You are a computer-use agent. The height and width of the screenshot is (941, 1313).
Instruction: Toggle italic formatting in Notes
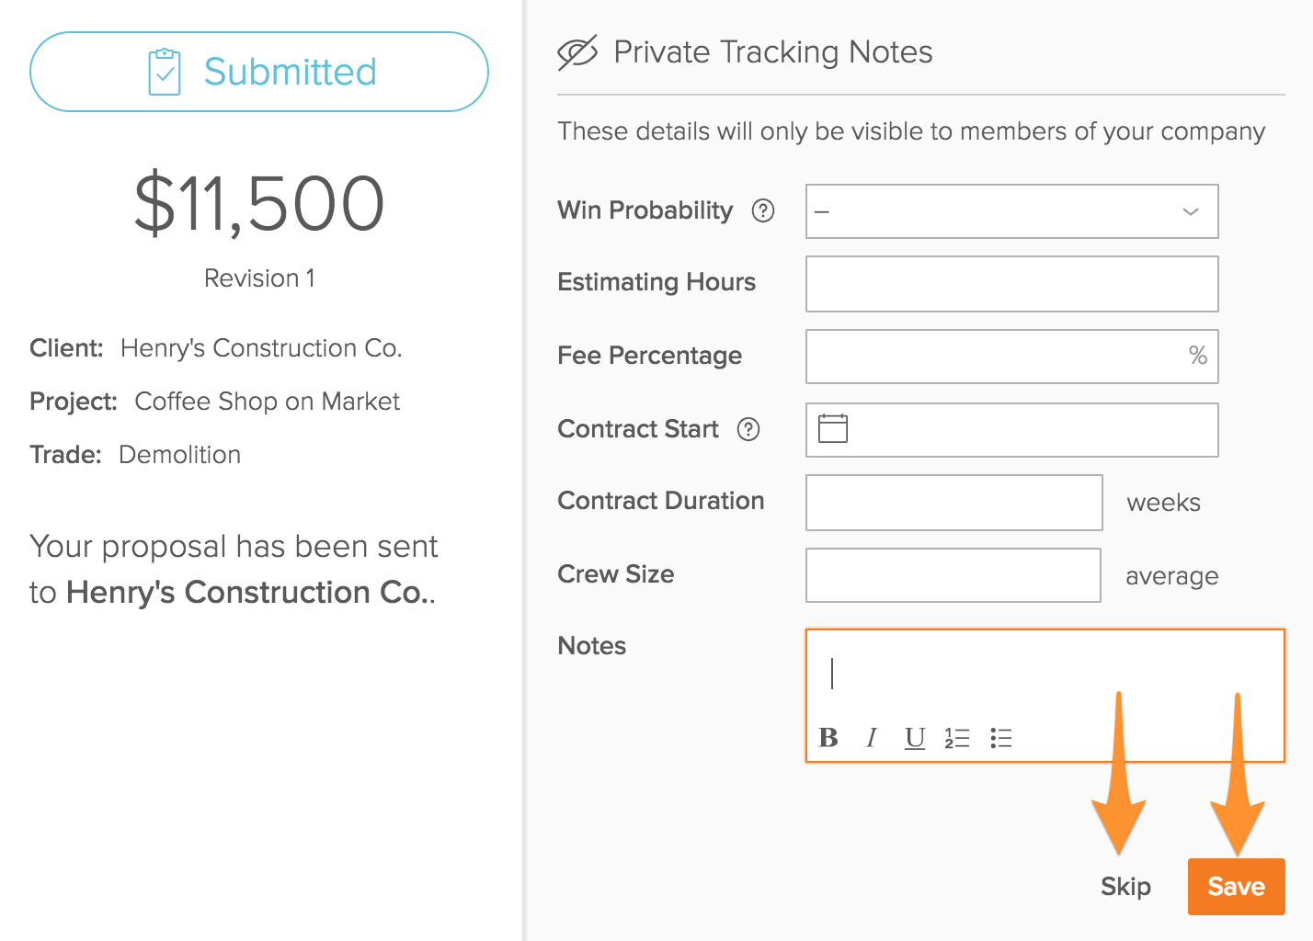[x=871, y=738]
